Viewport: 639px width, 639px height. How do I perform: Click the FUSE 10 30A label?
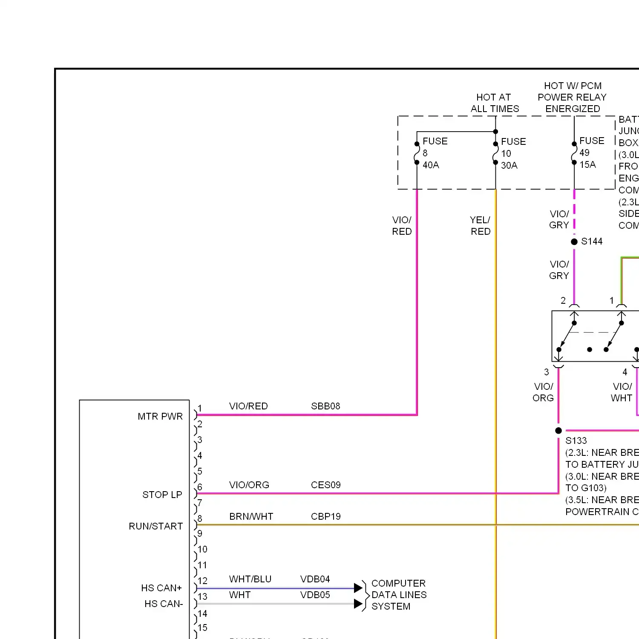[x=513, y=153]
